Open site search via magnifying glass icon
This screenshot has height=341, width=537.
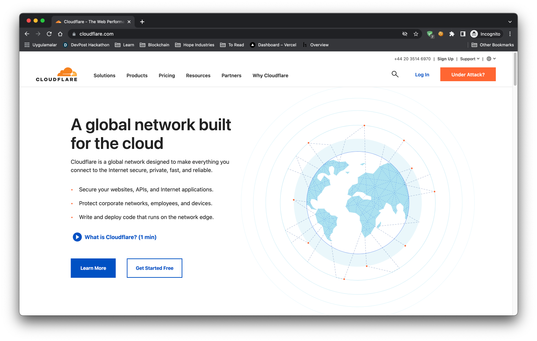(x=395, y=74)
